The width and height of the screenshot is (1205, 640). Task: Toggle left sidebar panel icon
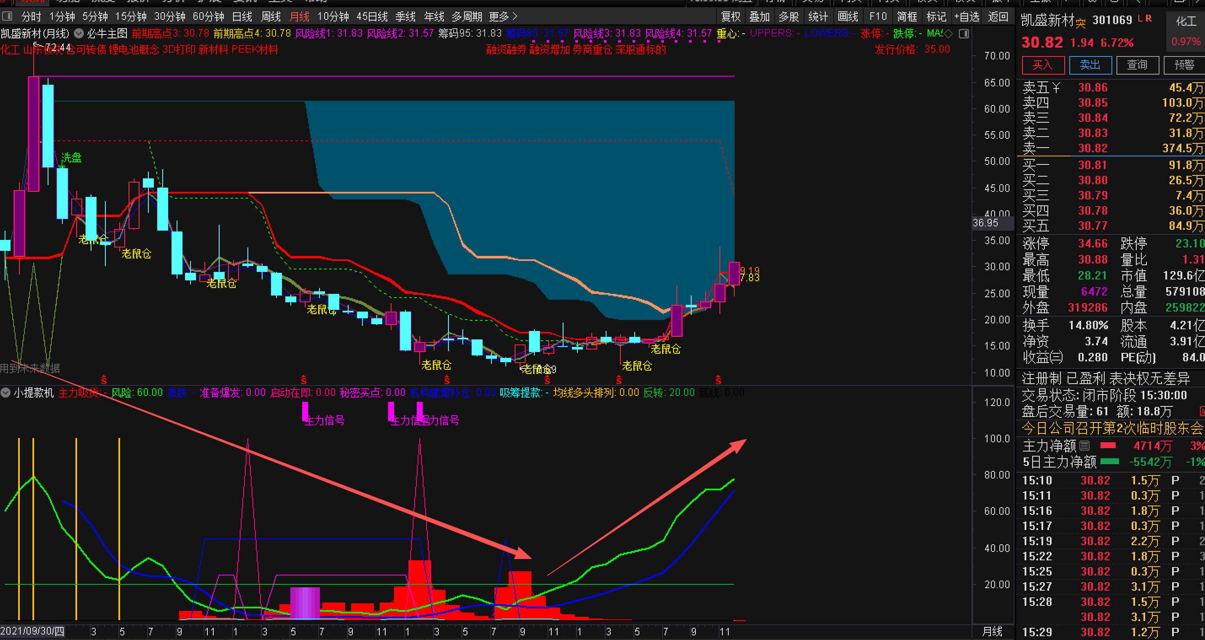[x=7, y=16]
